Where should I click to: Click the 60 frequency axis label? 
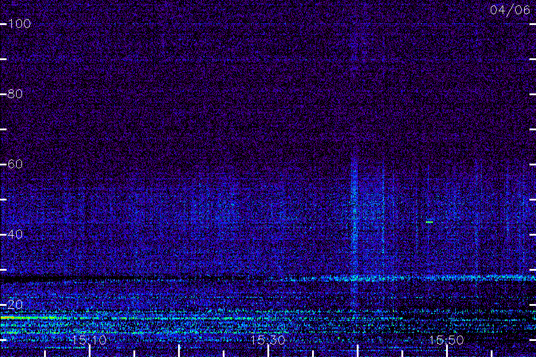pos(15,164)
